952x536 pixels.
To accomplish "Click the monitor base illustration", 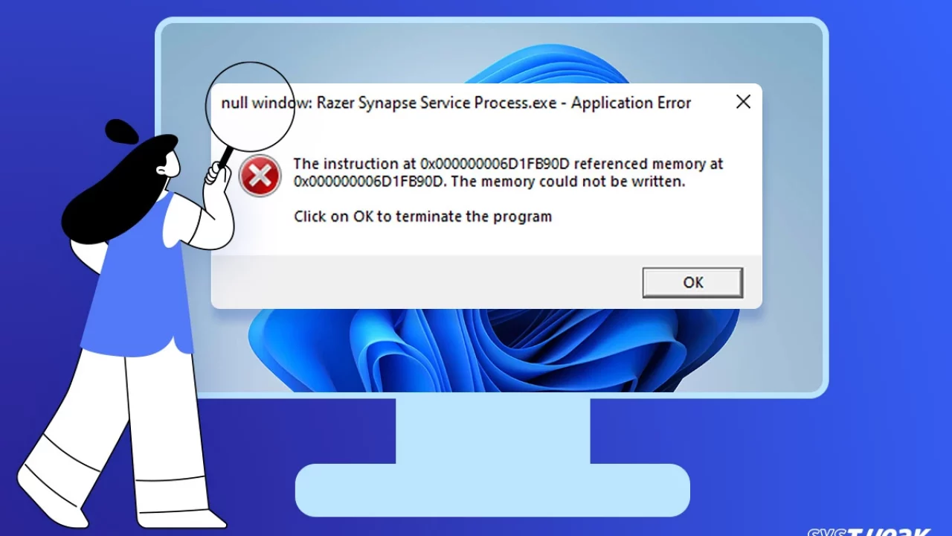I will coord(492,489).
